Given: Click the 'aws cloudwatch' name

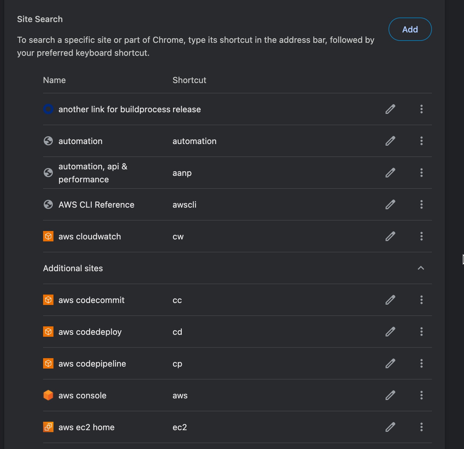Looking at the screenshot, I should click(89, 237).
